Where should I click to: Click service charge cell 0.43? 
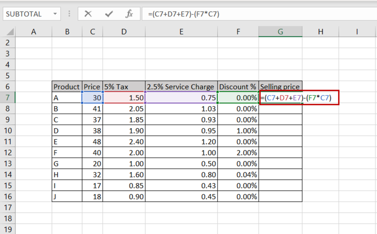pyautogui.click(x=181, y=186)
